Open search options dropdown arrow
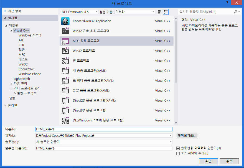This screenshot has width=244, height=168. (x=239, y=12)
